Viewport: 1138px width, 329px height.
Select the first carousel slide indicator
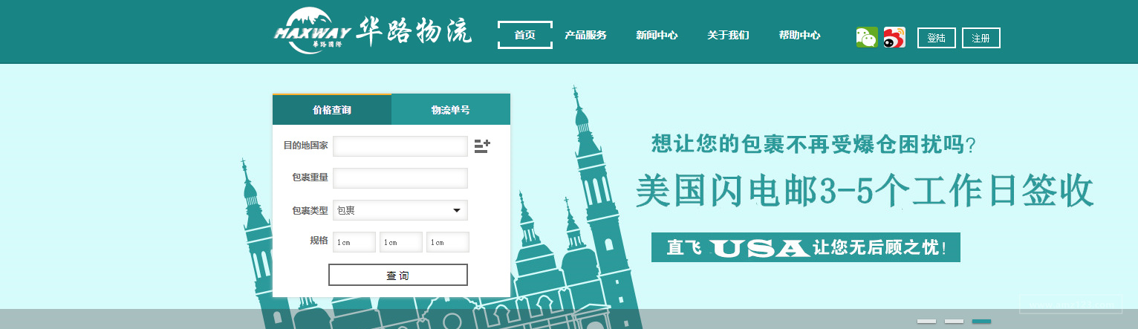tap(927, 321)
